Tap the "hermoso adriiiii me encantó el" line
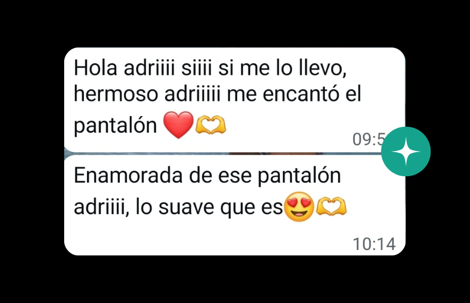 tap(218, 94)
